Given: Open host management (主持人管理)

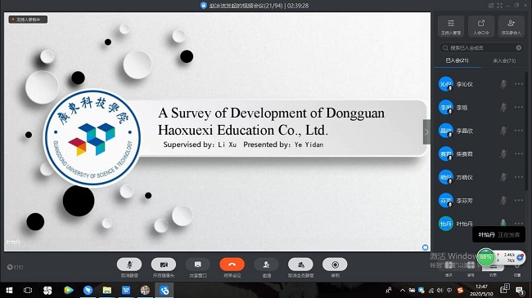Looking at the screenshot, I should pos(451,26).
